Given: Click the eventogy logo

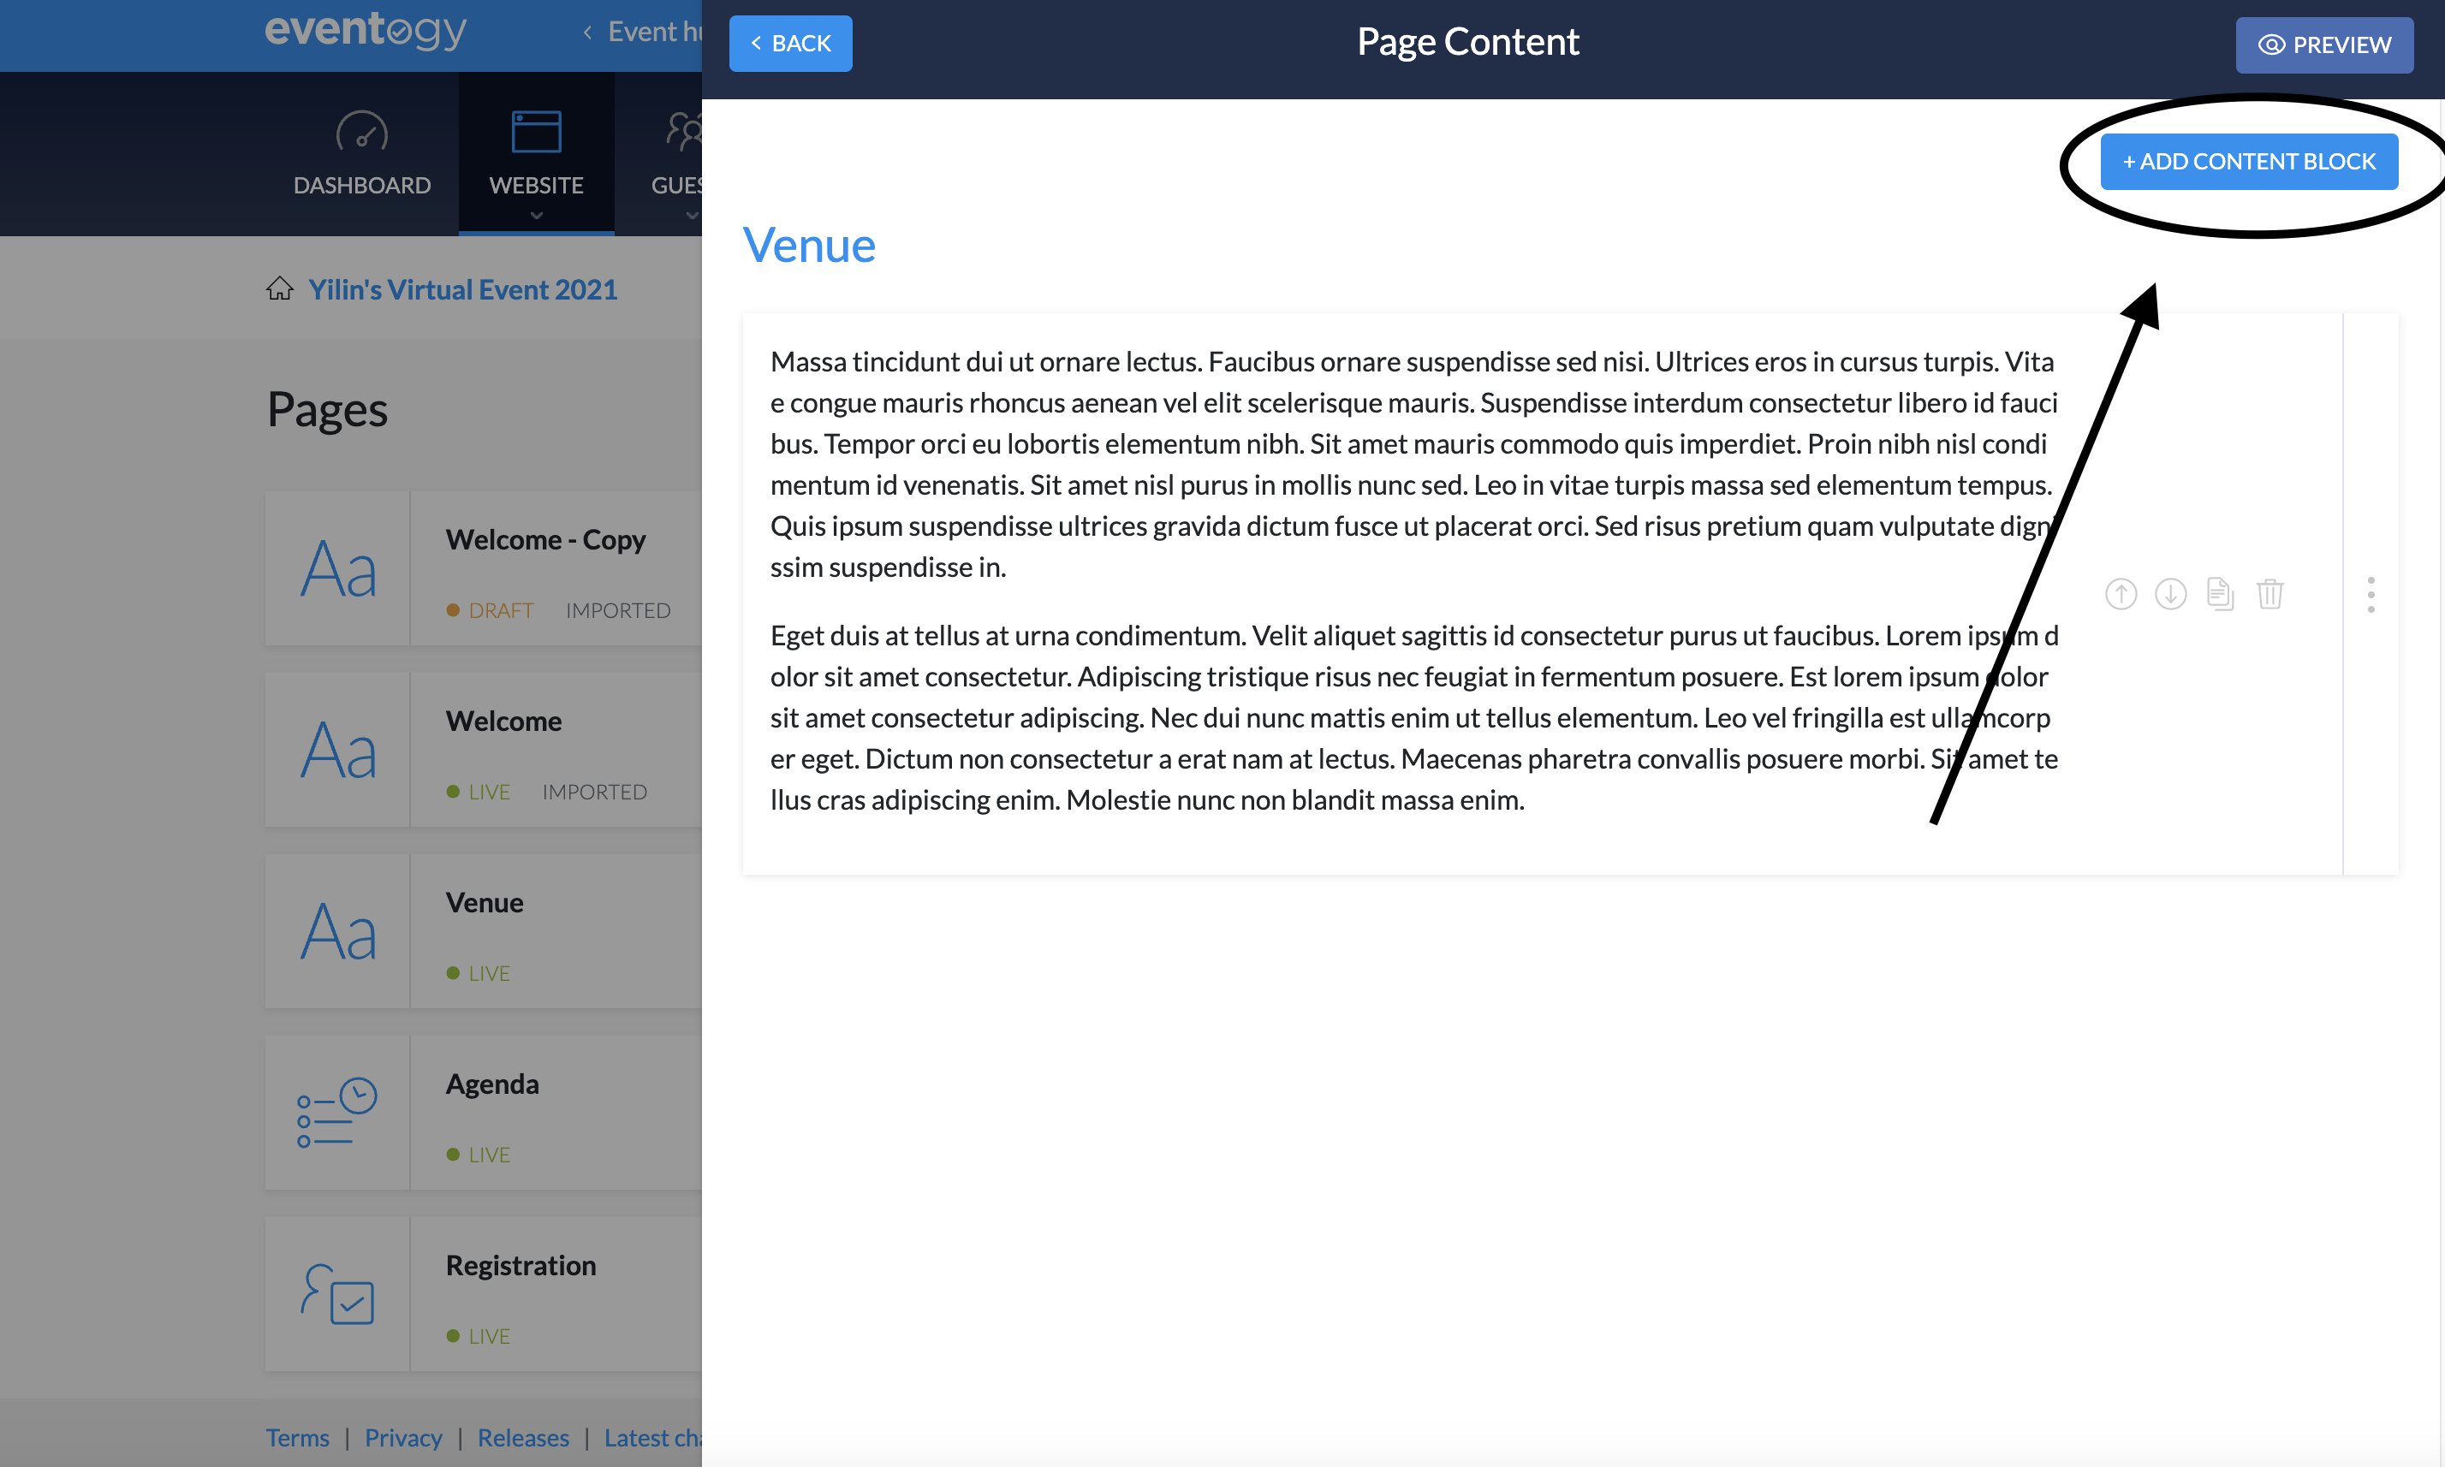Looking at the screenshot, I should [x=366, y=30].
